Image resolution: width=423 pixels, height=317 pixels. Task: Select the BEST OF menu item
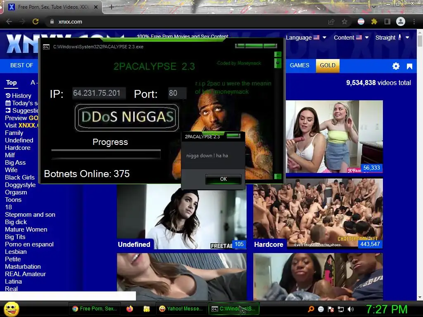point(21,66)
